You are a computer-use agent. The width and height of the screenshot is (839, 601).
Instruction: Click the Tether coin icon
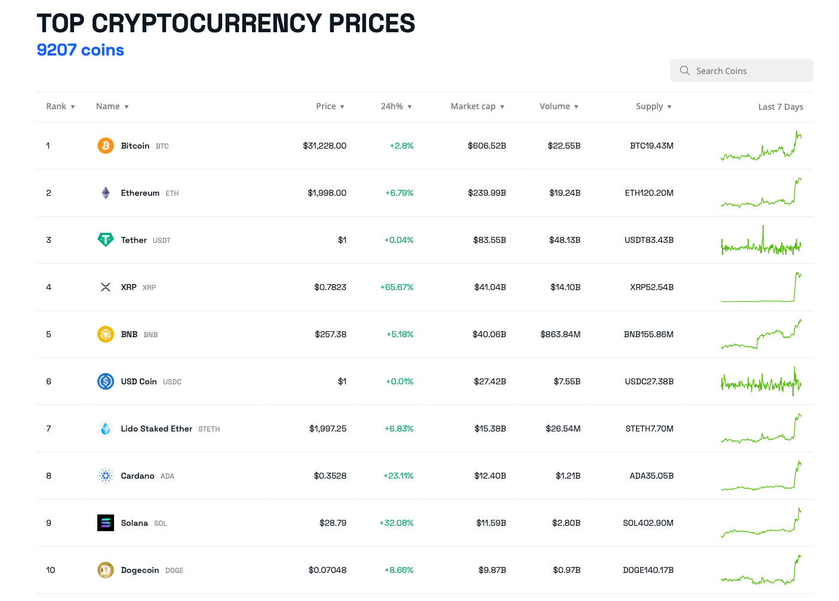click(106, 240)
